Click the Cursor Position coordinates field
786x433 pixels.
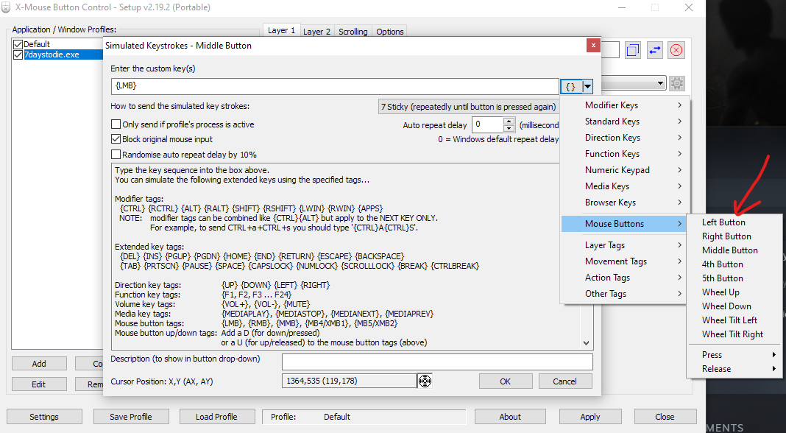pyautogui.click(x=349, y=381)
